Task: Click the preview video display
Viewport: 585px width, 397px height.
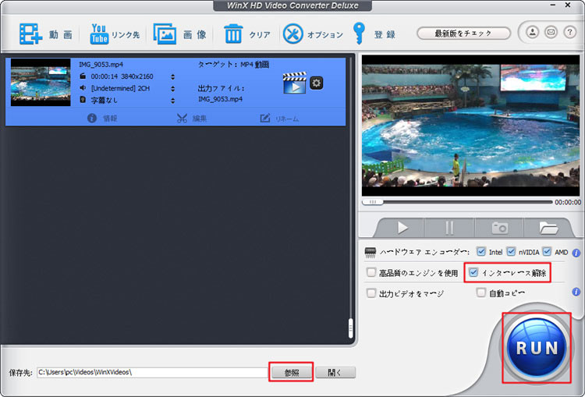Action: pos(471,126)
